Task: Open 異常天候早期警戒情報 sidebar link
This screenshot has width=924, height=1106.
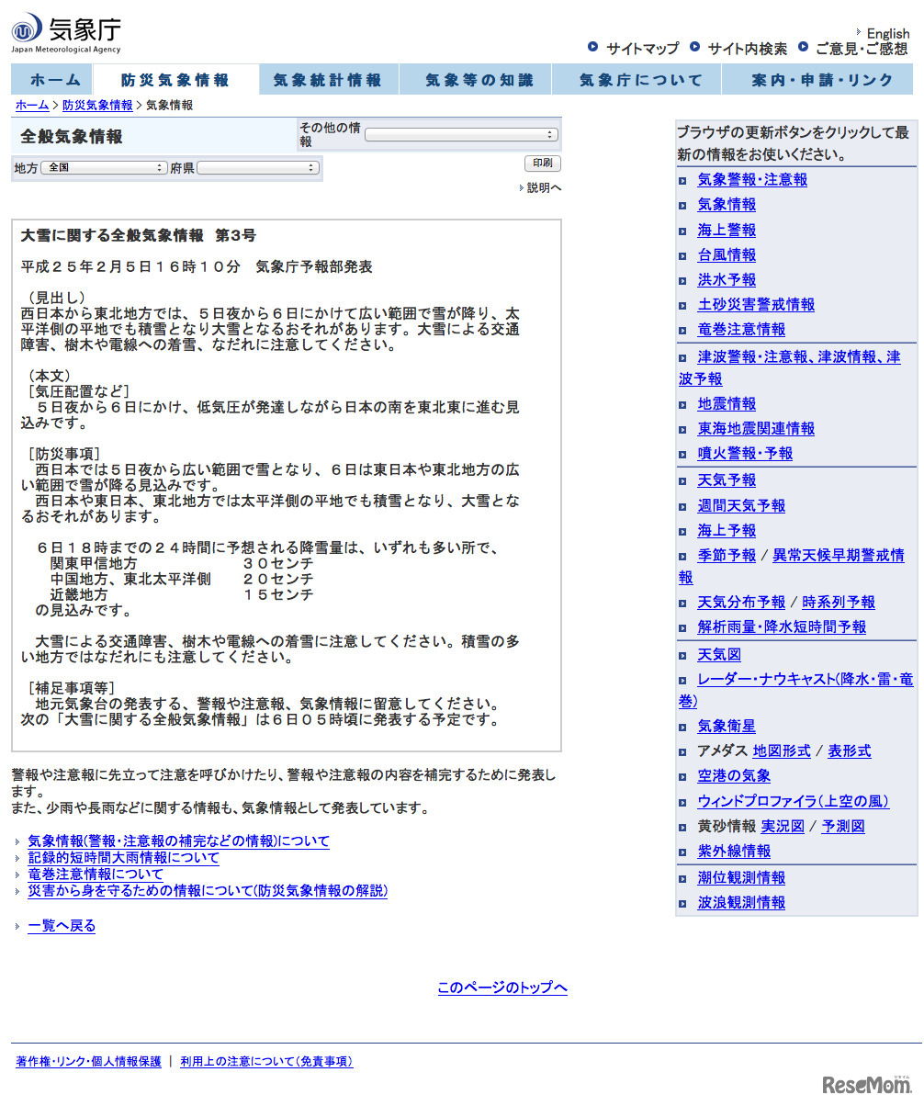Action: [x=792, y=567]
